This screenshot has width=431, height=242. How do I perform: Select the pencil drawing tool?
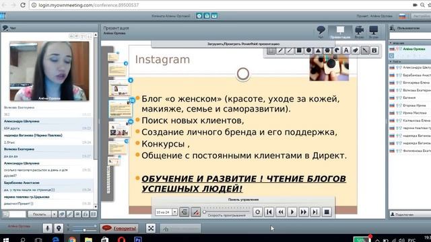point(280,50)
